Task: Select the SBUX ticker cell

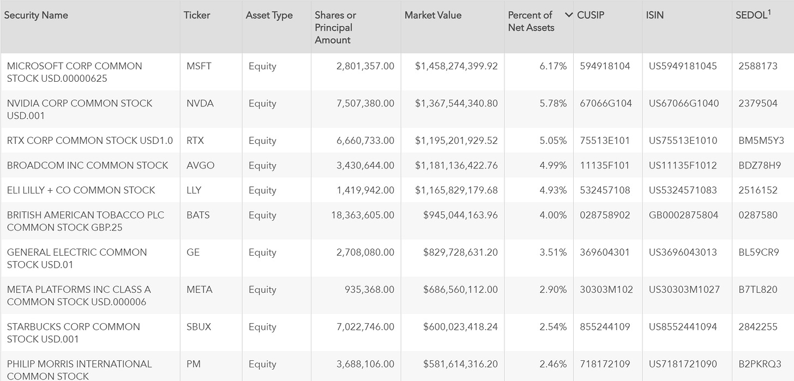Action: [x=199, y=327]
